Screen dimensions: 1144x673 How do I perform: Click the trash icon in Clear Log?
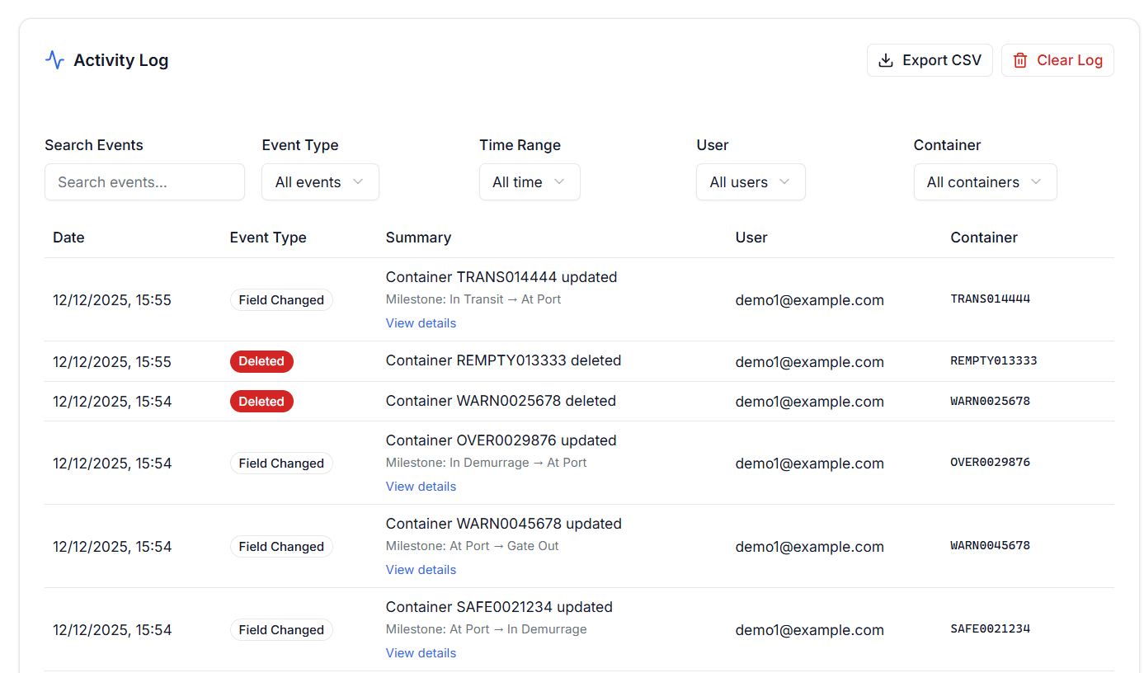(x=1020, y=60)
